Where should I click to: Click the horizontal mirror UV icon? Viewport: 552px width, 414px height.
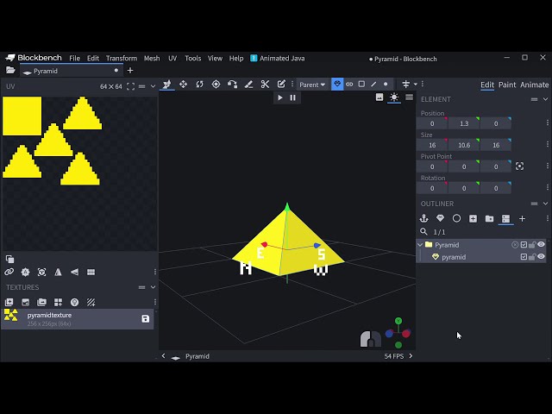[x=75, y=273]
